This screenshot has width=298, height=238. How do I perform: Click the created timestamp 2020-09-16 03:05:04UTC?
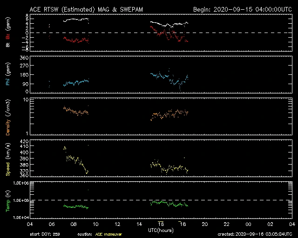[x=264, y=234]
